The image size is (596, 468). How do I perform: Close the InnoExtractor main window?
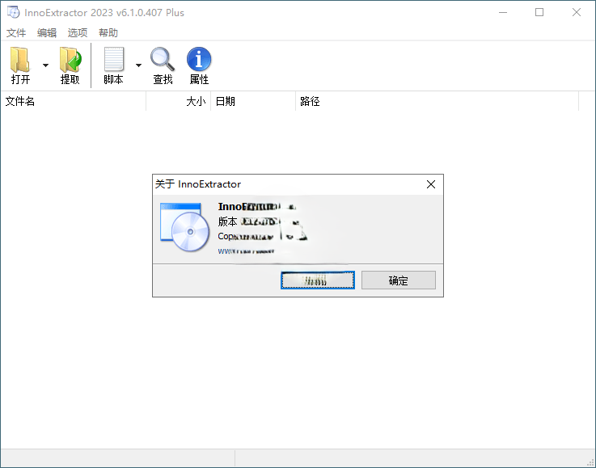pos(577,13)
